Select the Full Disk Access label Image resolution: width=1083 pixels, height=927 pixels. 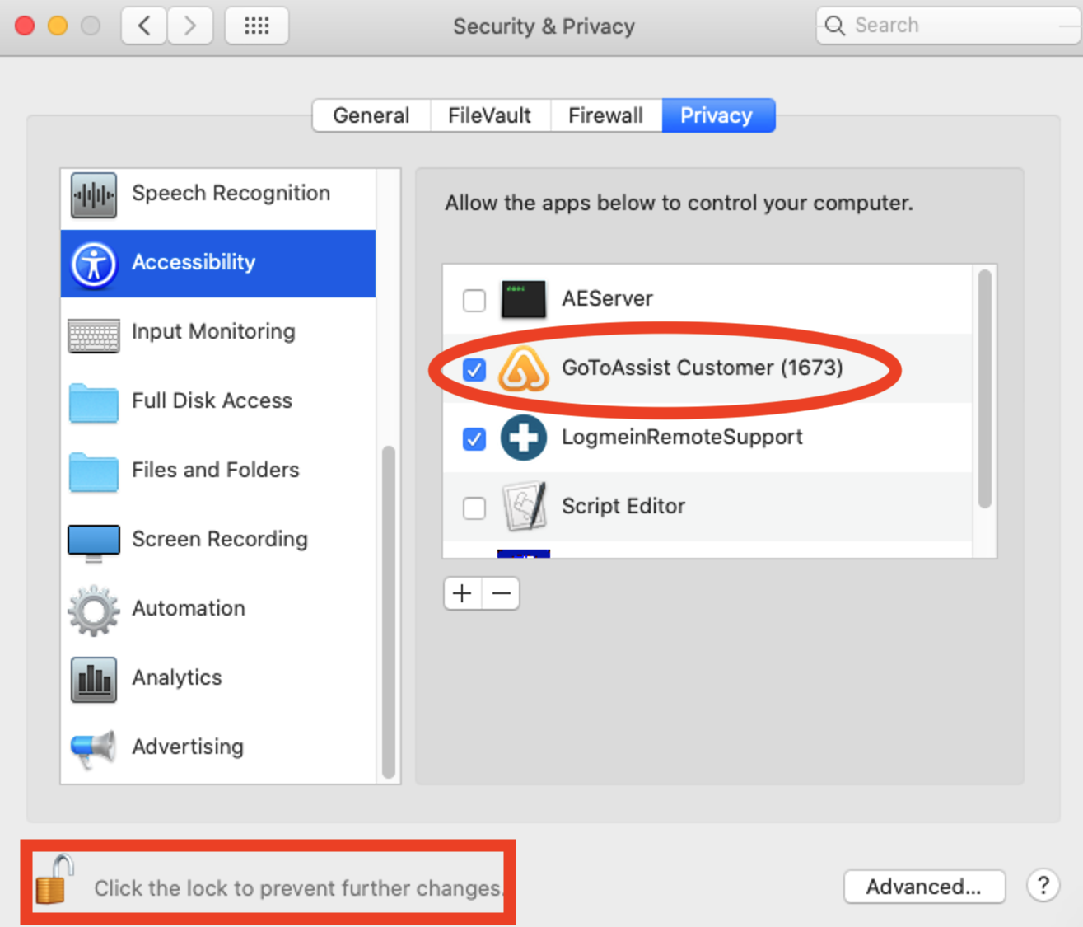(x=212, y=400)
